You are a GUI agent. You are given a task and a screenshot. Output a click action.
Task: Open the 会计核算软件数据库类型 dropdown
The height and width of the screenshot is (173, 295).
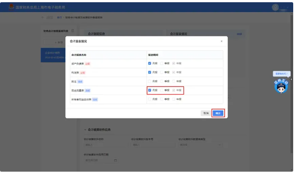click(x=200, y=145)
